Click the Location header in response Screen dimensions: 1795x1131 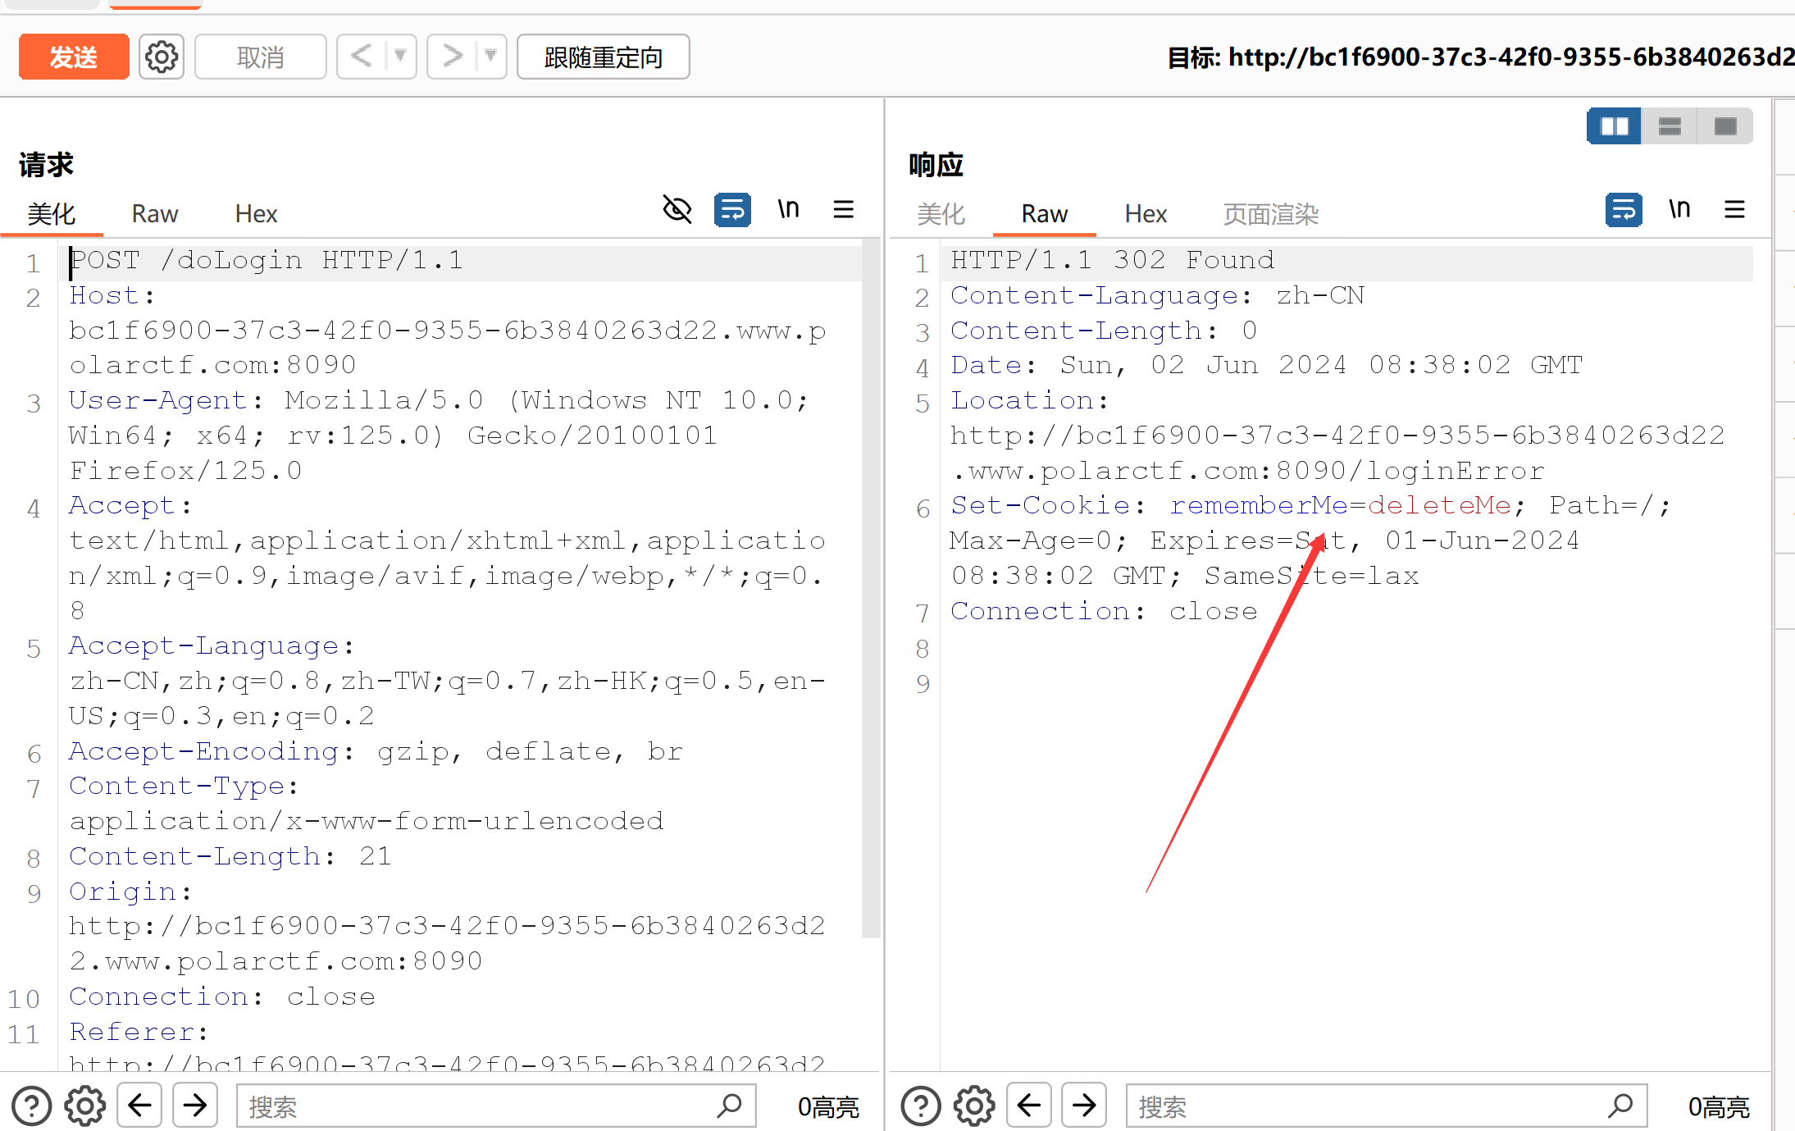(1337, 436)
